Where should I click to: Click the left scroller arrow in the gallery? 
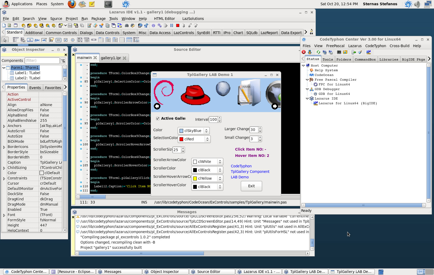tap(157, 106)
